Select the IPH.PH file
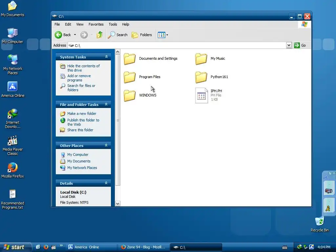 209,95
